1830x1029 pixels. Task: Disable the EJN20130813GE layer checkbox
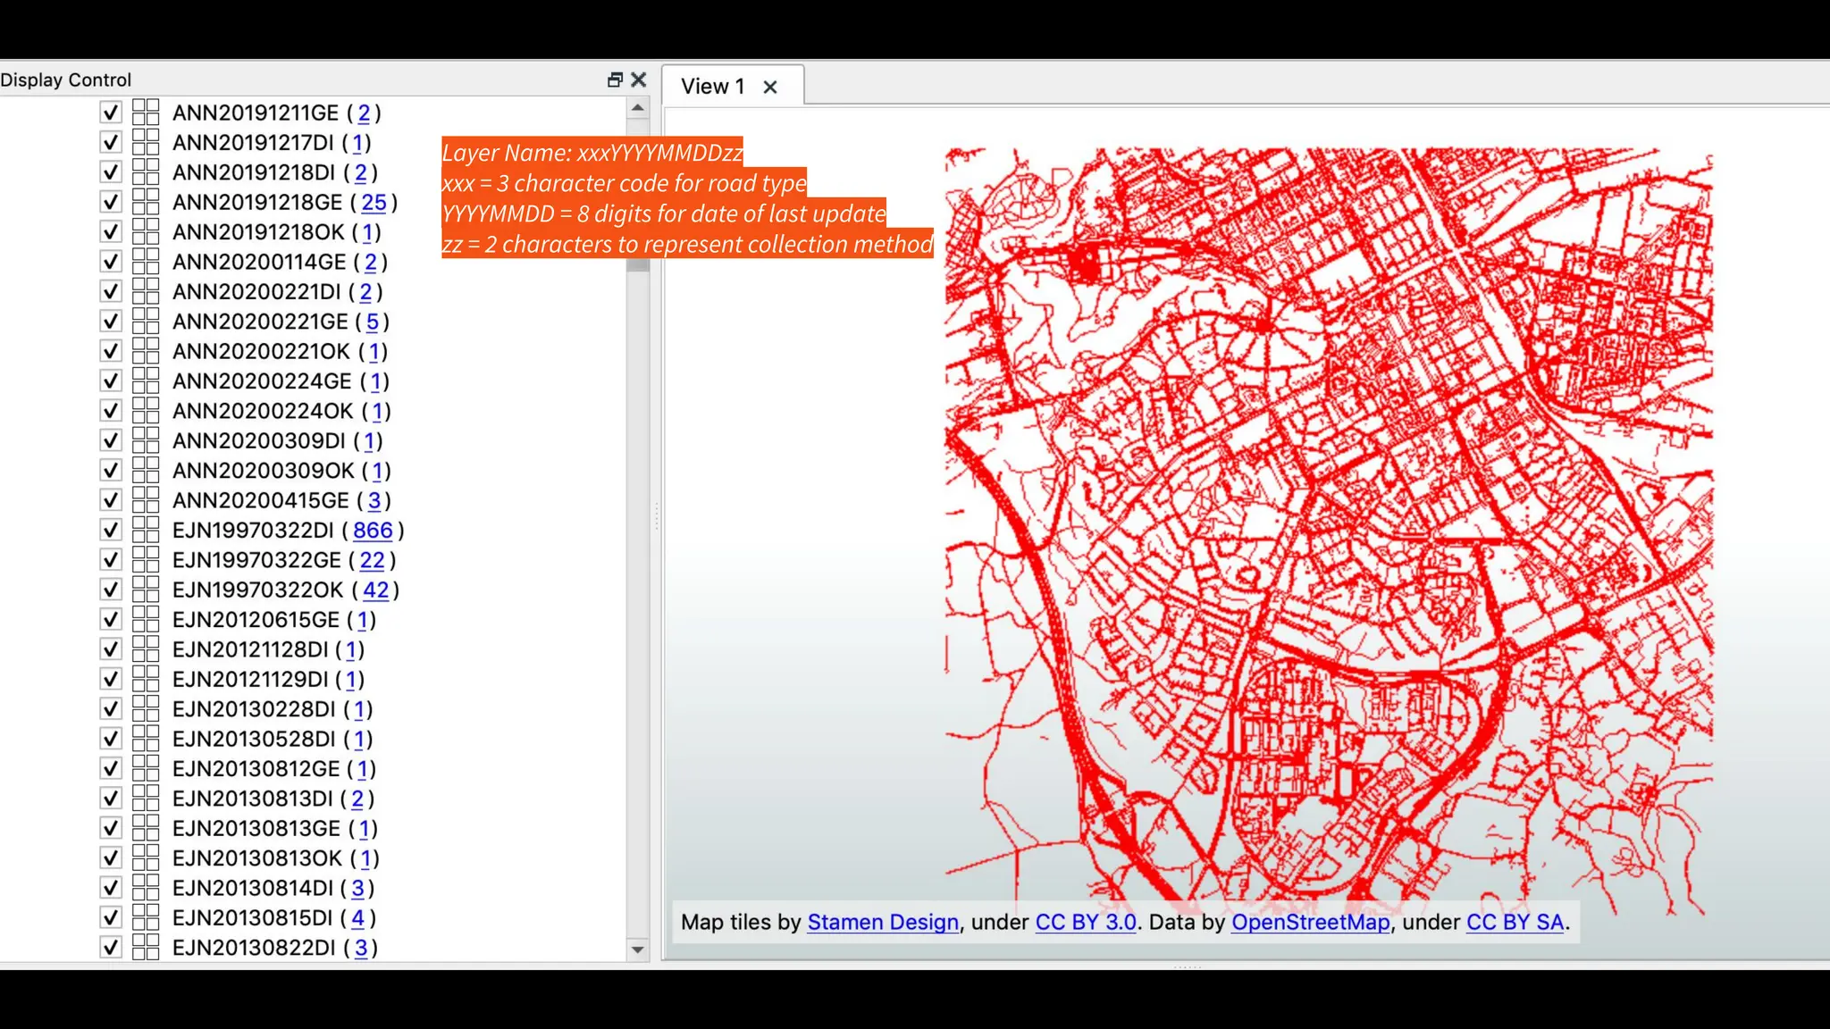pos(111,828)
